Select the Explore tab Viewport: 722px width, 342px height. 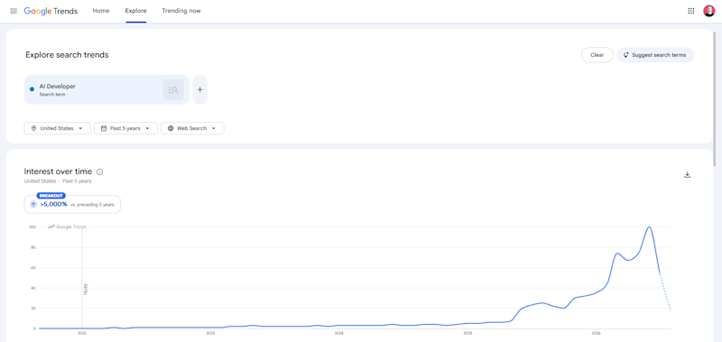coord(136,11)
